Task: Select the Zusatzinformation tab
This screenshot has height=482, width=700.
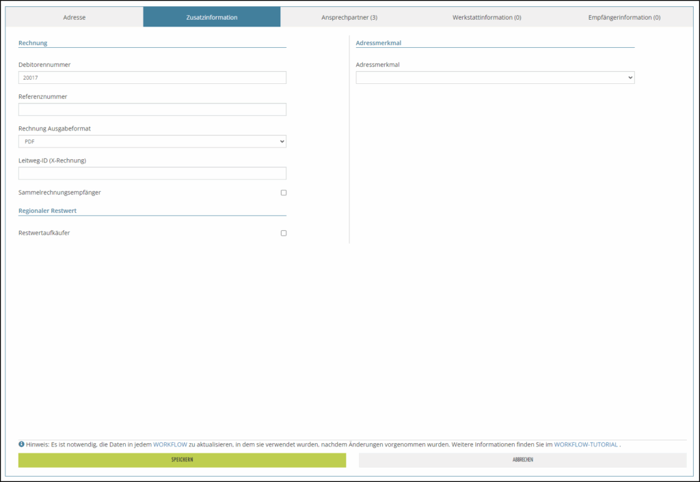Action: tap(212, 17)
